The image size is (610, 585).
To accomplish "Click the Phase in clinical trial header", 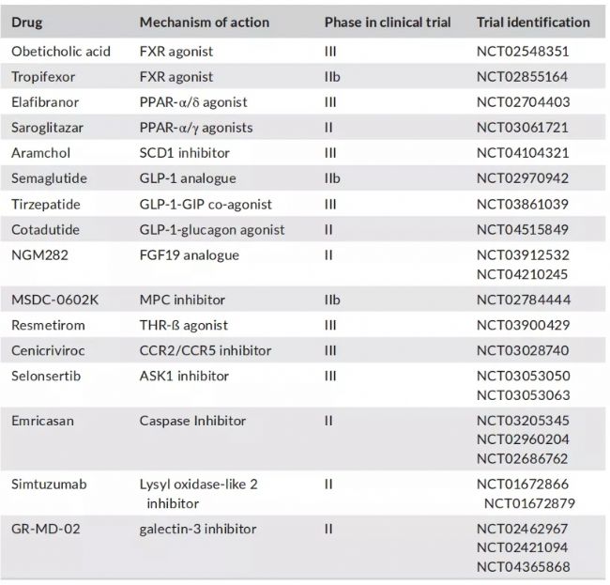I will click(388, 23).
